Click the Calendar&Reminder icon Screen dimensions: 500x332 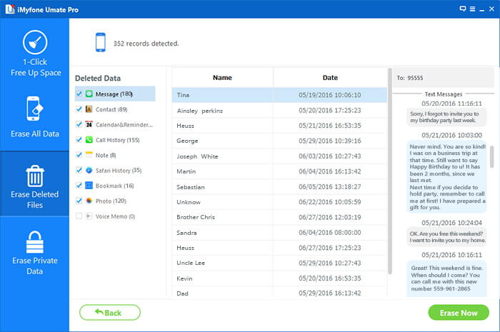tap(89, 124)
